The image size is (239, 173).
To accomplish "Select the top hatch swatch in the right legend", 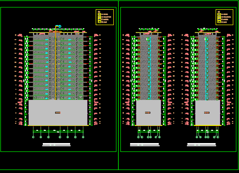I will click(219, 14).
